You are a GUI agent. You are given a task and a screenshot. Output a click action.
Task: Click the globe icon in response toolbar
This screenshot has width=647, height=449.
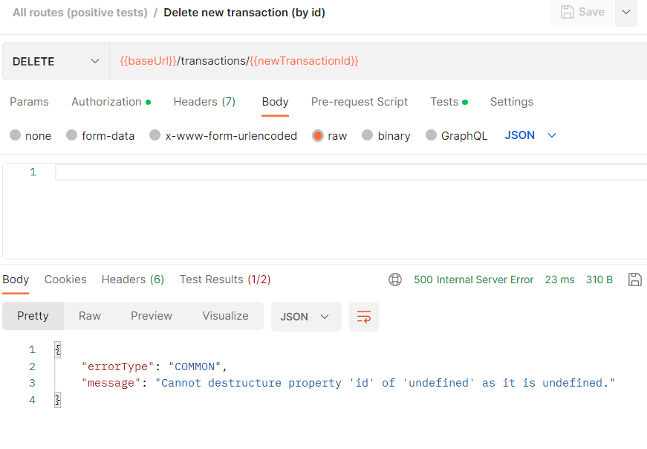pos(395,280)
